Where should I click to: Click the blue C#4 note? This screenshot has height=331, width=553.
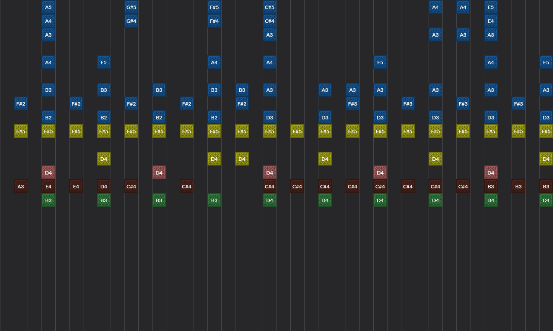click(270, 21)
